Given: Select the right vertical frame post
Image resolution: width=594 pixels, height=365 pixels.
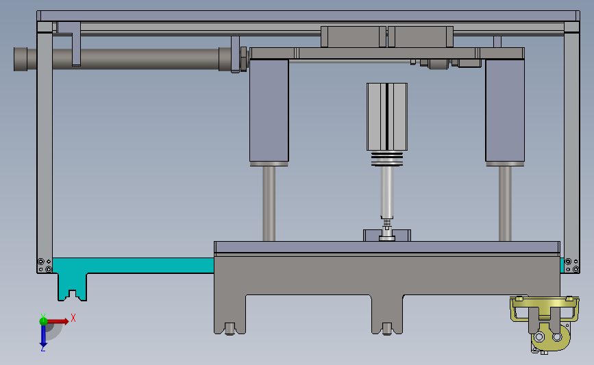Looking at the screenshot, I should (x=571, y=148).
